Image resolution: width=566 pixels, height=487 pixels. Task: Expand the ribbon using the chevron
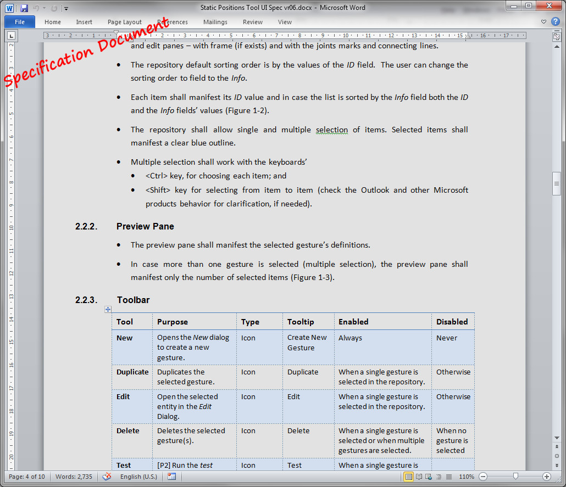pos(543,21)
